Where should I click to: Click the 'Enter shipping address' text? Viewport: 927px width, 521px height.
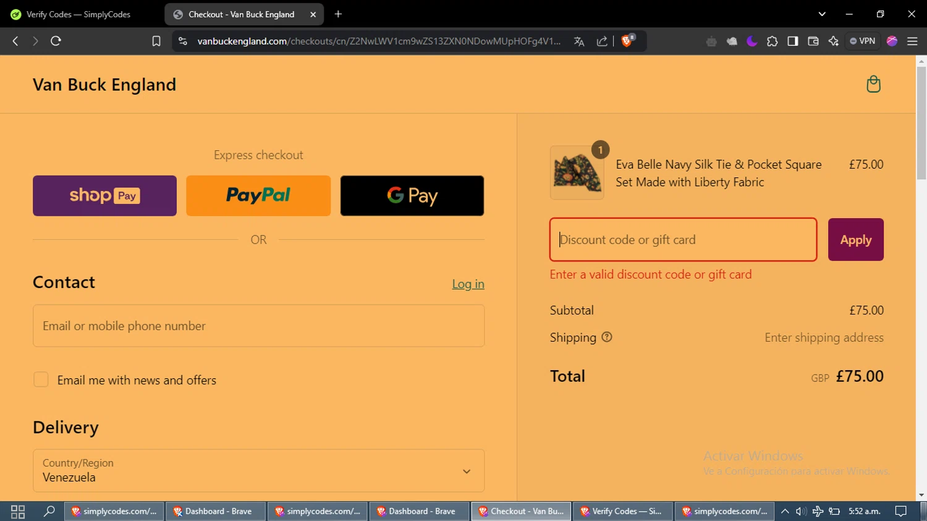click(824, 337)
